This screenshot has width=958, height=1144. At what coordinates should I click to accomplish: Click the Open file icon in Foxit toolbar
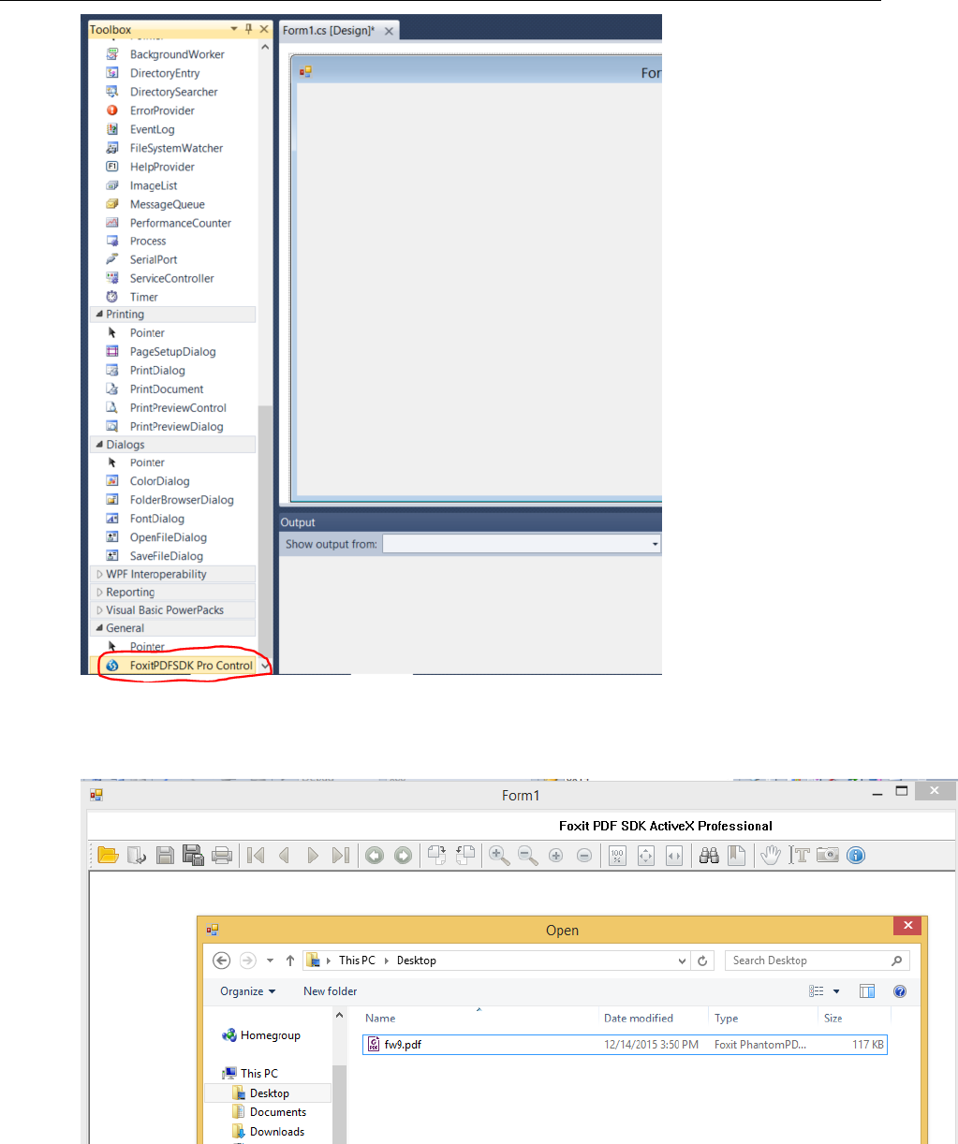[x=108, y=855]
